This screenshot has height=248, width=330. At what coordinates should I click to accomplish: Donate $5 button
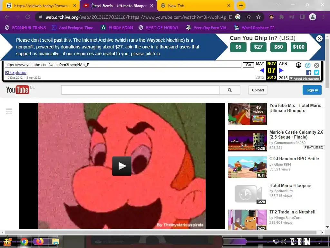coord(238,47)
